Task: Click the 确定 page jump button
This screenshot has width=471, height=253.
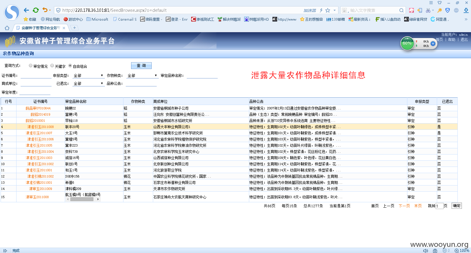Action: click(457, 206)
